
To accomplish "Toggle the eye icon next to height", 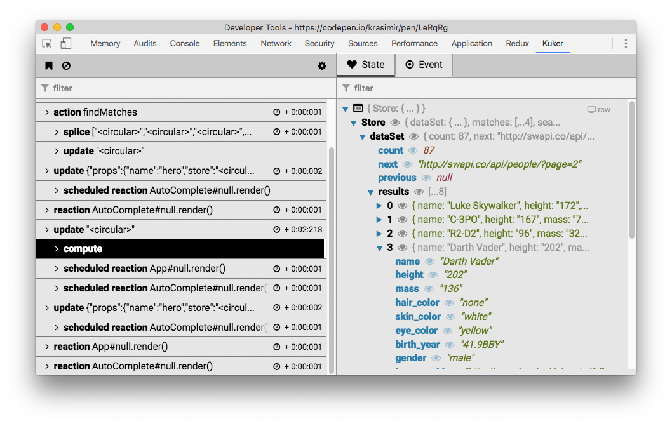I will pyautogui.click(x=433, y=275).
